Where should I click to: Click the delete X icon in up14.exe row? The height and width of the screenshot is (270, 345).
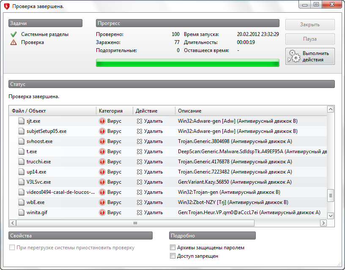pyautogui.click(x=139, y=171)
